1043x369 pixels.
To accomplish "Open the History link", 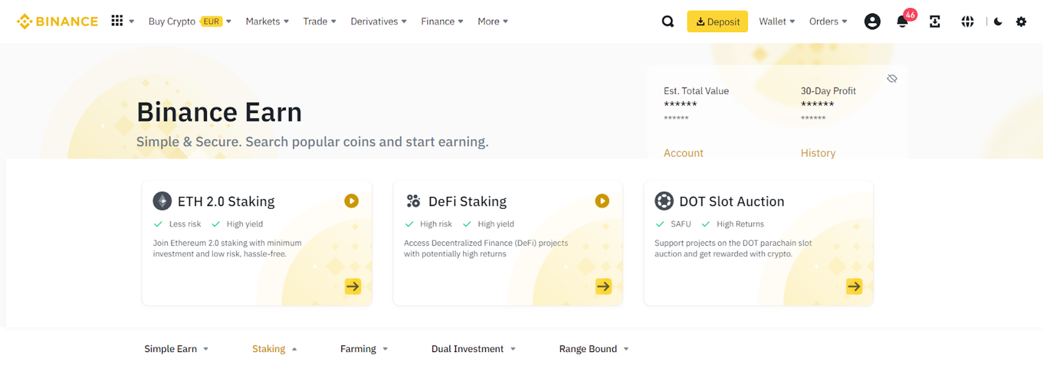I will (x=818, y=153).
